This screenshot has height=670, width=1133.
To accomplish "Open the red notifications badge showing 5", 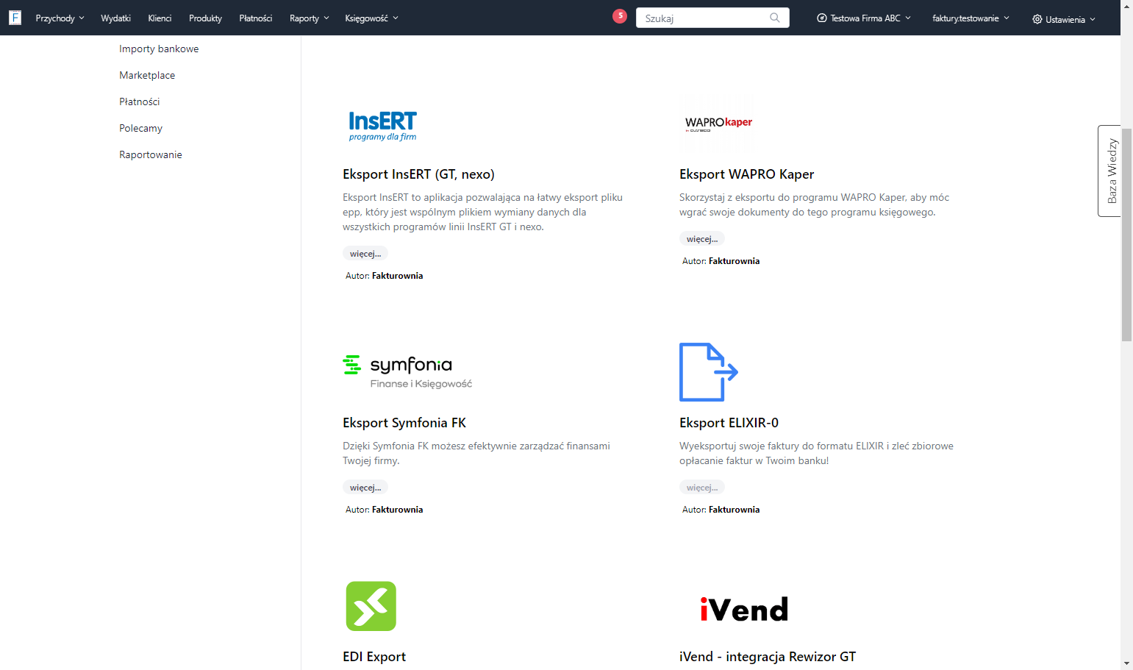I will (x=620, y=16).
